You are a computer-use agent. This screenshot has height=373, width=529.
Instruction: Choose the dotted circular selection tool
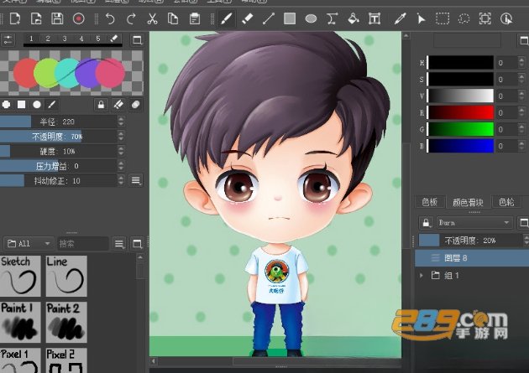[464, 18]
